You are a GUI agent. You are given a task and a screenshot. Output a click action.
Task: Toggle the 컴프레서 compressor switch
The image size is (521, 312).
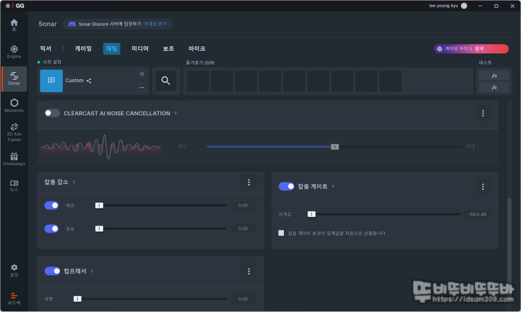pyautogui.click(x=52, y=271)
